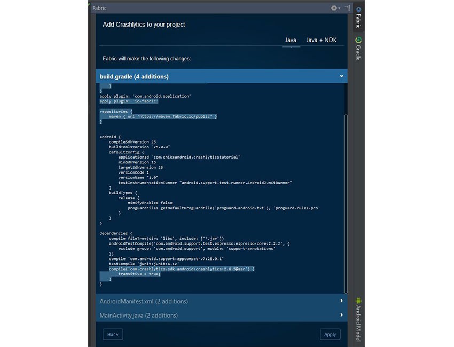This screenshot has height=347, width=454.
Task: Expand the MainActivity.java additions section
Action: 342,315
